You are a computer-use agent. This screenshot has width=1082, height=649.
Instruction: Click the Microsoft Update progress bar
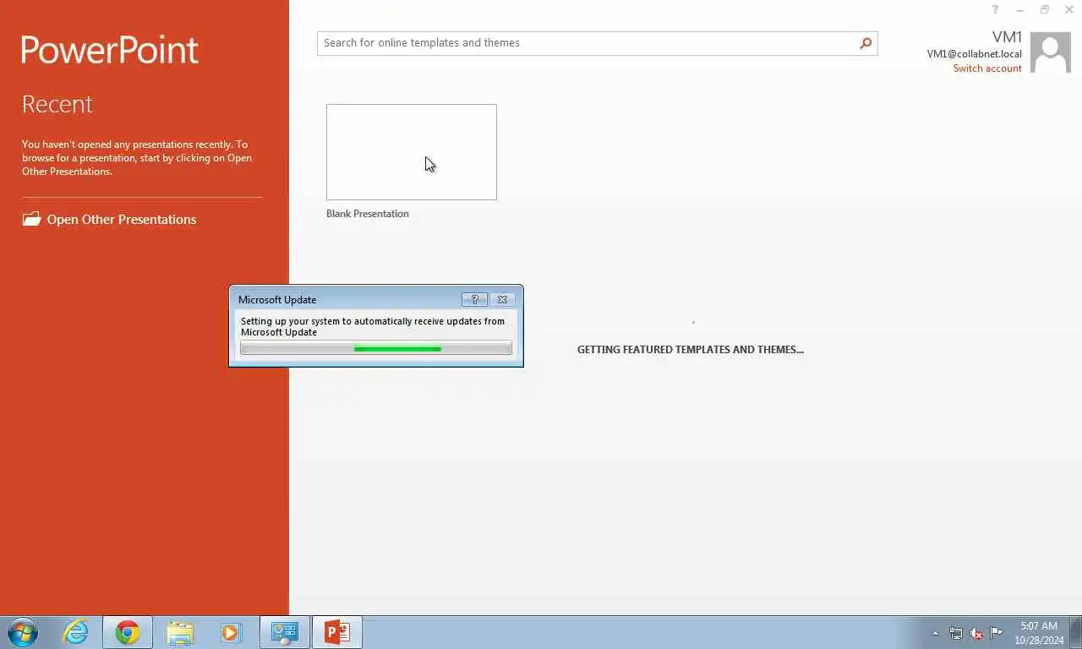click(x=376, y=348)
